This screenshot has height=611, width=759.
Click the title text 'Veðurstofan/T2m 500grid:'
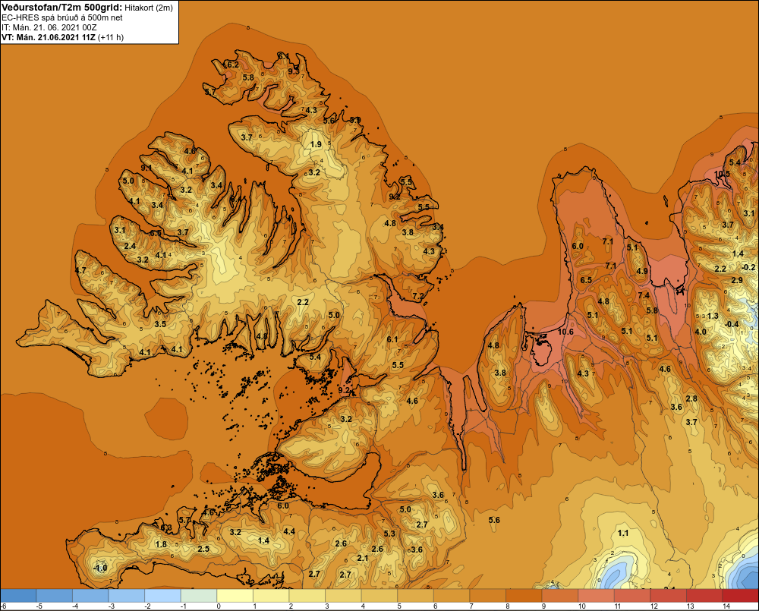[x=64, y=8]
